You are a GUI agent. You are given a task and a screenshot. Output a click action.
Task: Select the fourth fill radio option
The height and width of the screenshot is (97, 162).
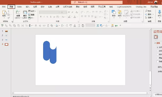[157, 58]
